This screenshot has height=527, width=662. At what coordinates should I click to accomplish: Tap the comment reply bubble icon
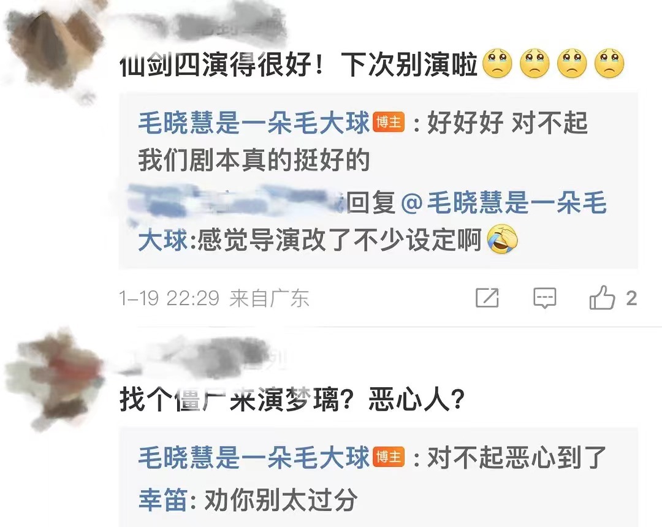point(545,298)
